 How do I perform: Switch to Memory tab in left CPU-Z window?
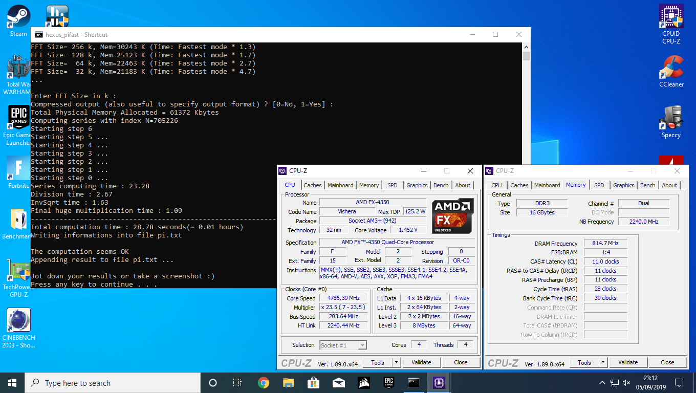[x=369, y=185]
